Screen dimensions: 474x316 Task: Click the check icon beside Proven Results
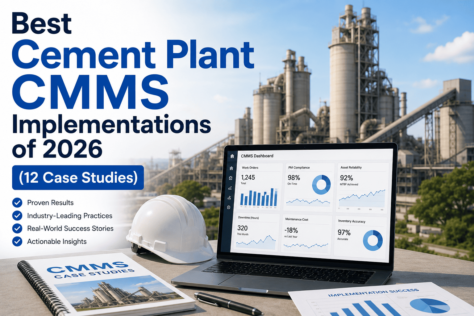pyautogui.click(x=17, y=203)
